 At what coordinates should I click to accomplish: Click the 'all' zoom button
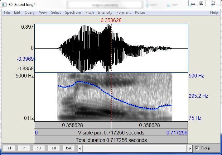[x=9, y=148]
